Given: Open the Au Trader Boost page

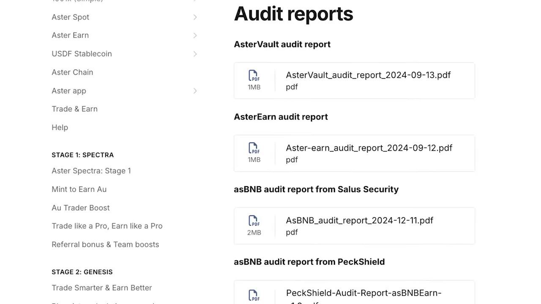Looking at the screenshot, I should pyautogui.click(x=80, y=207).
